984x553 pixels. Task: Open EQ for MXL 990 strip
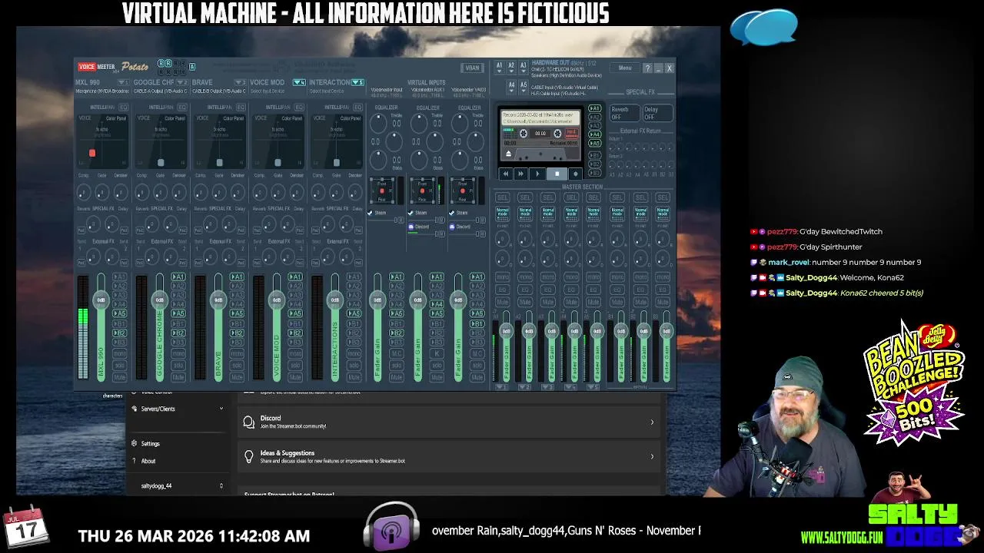point(123,108)
